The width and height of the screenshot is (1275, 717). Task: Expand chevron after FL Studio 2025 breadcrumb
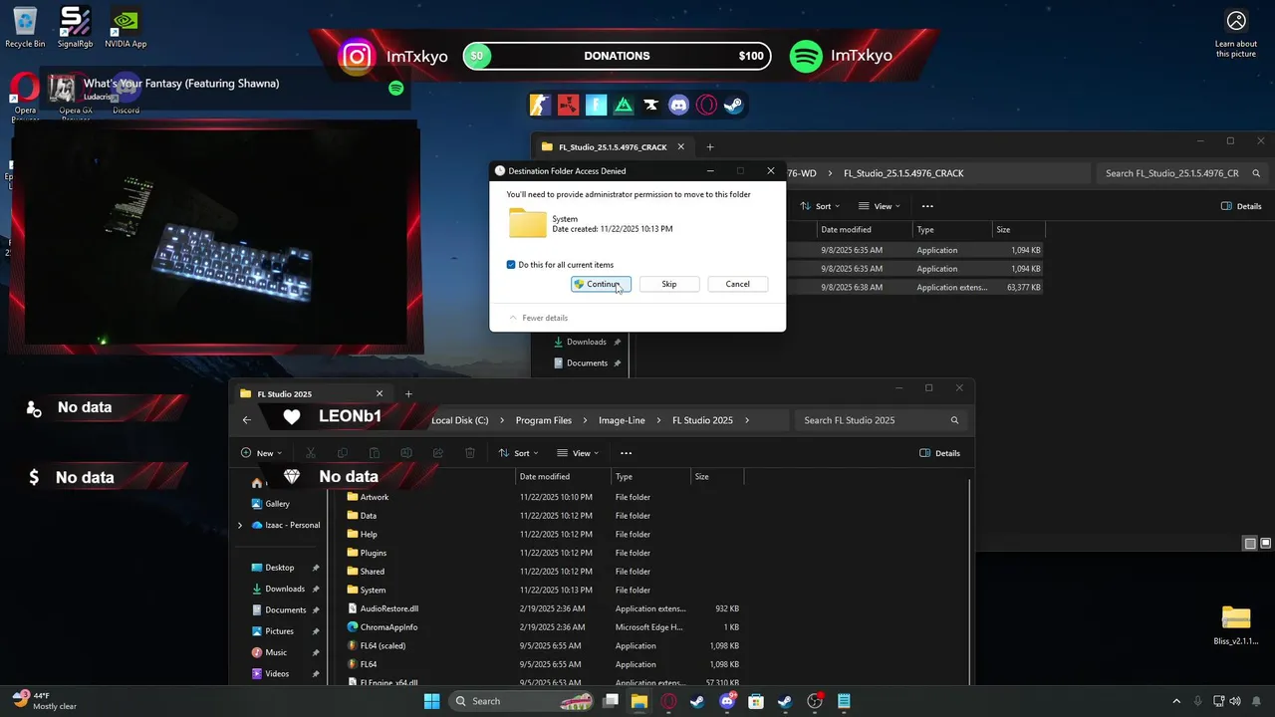click(x=747, y=420)
